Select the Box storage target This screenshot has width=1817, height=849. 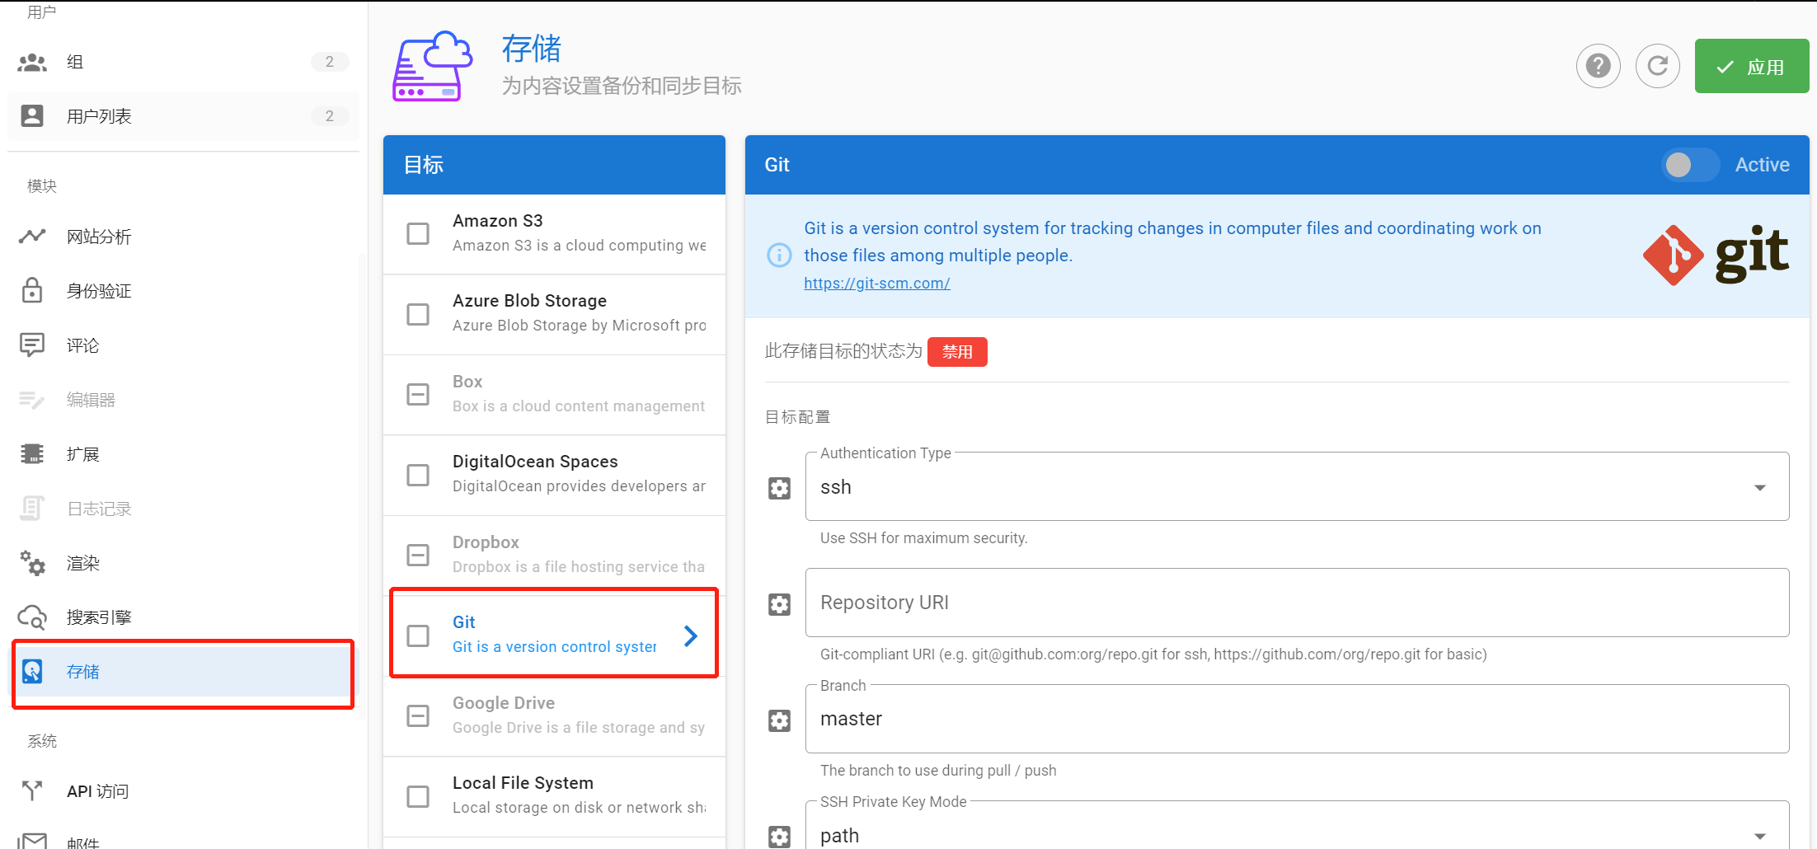pos(554,394)
